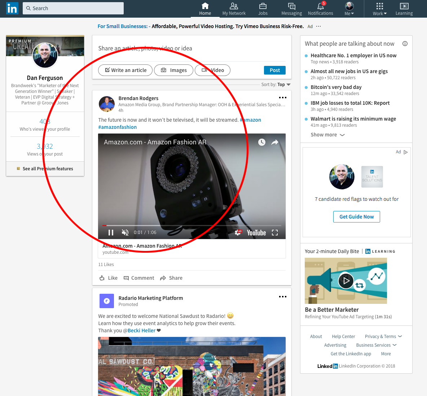The image size is (427, 396).
Task: Click the share box text area
Action: pyautogui.click(x=192, y=48)
